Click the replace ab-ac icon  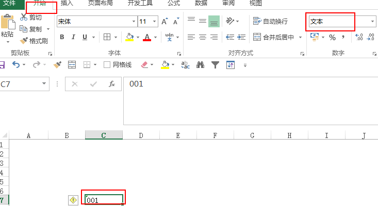[x=185, y=65]
